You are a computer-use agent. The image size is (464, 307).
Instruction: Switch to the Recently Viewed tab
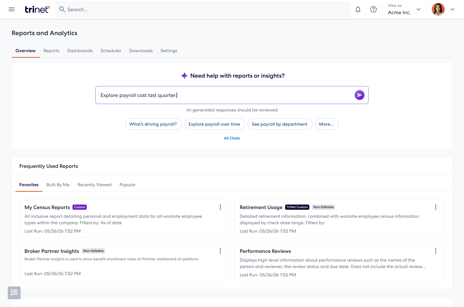[x=94, y=185]
